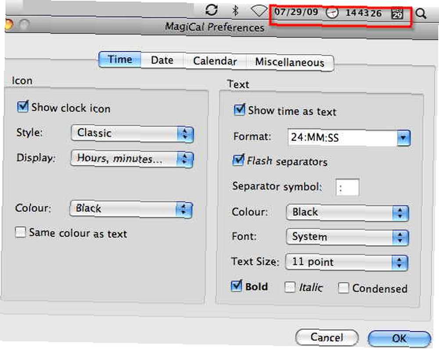The height and width of the screenshot is (350, 439).
Task: Click the sync arrows menu bar icon
Action: 212,10
